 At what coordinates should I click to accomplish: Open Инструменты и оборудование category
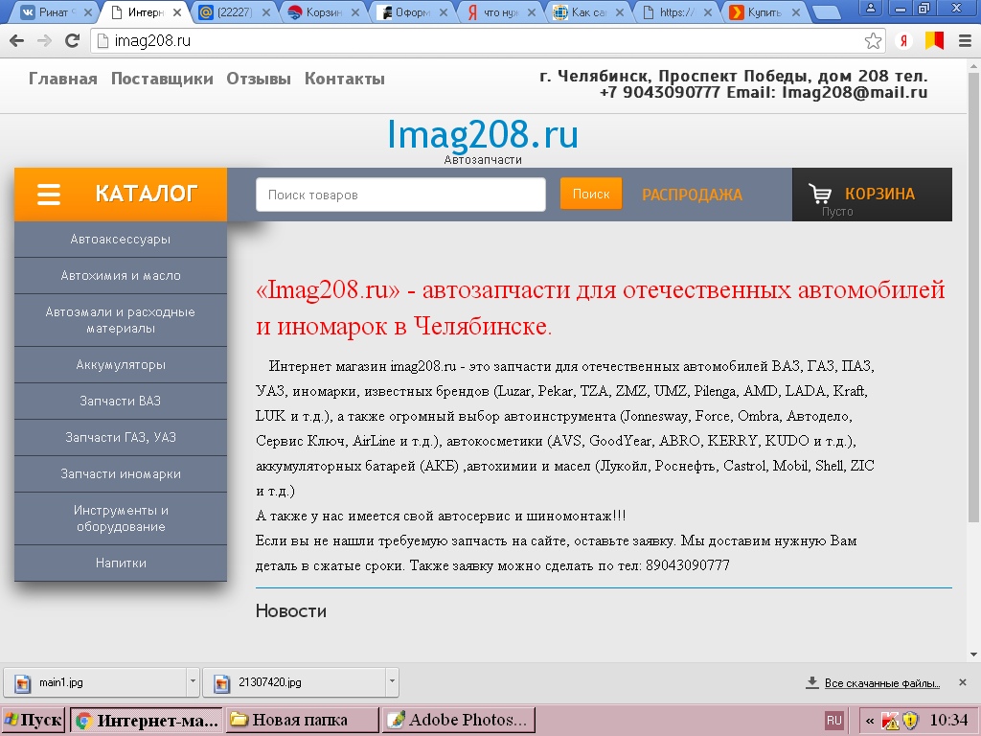121,518
